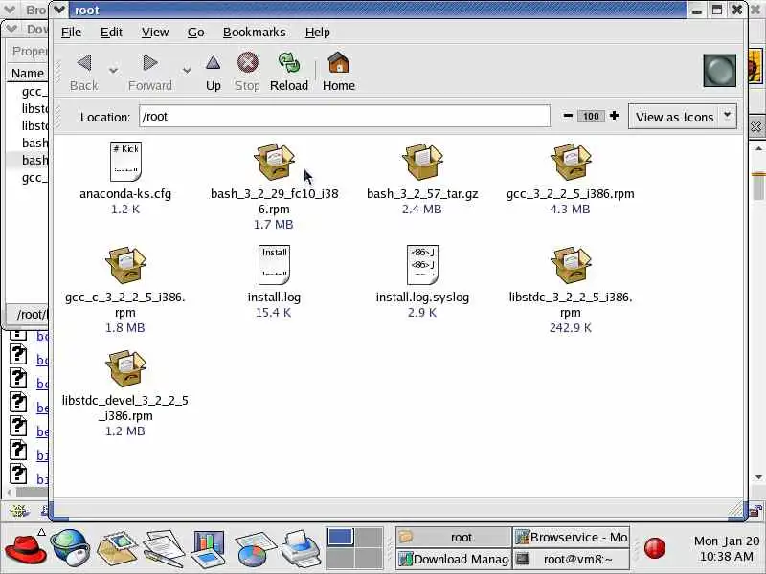Launch the email client panel icon
The width and height of the screenshot is (766, 574).
pyautogui.click(x=117, y=548)
